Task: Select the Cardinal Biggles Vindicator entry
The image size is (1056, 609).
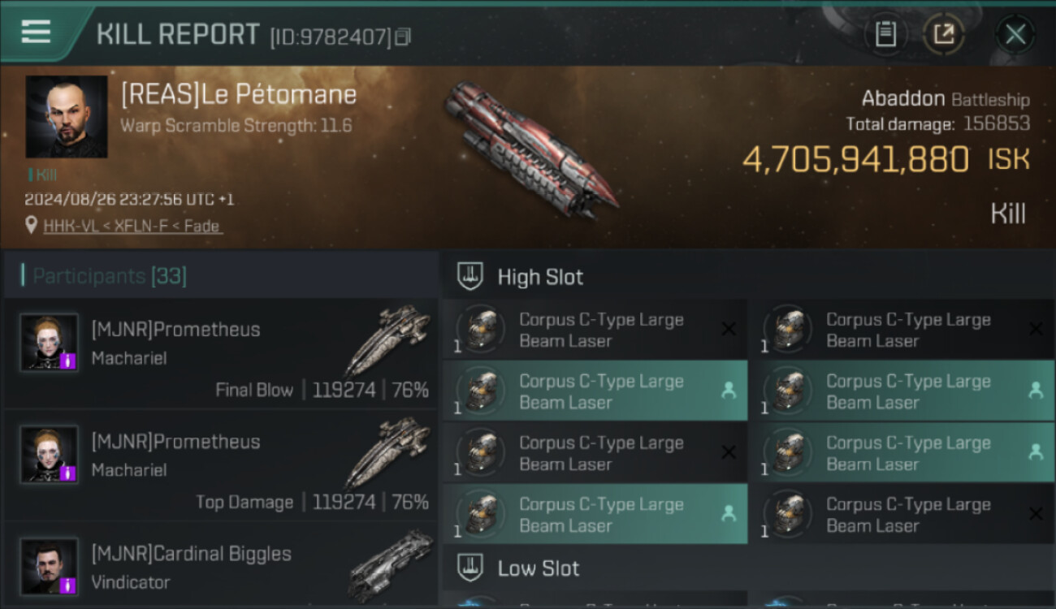Action: tap(219, 567)
